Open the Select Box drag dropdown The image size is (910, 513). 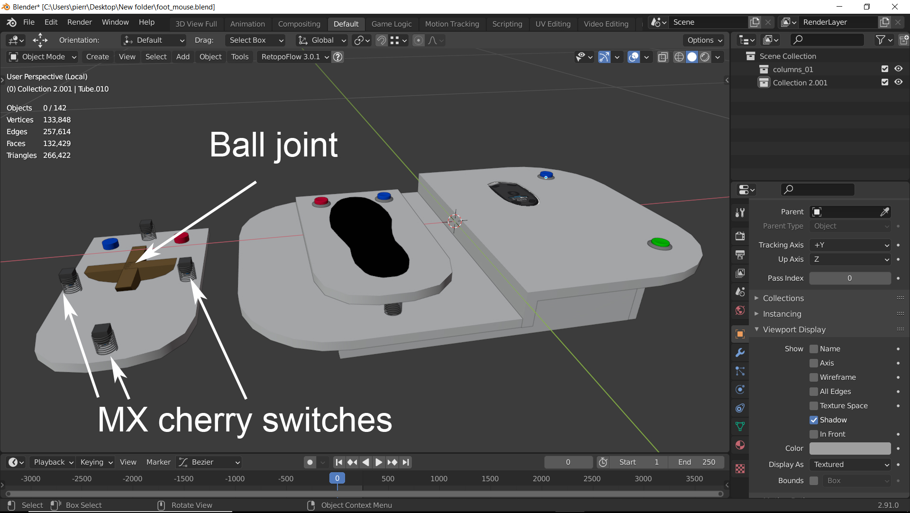[x=255, y=40]
